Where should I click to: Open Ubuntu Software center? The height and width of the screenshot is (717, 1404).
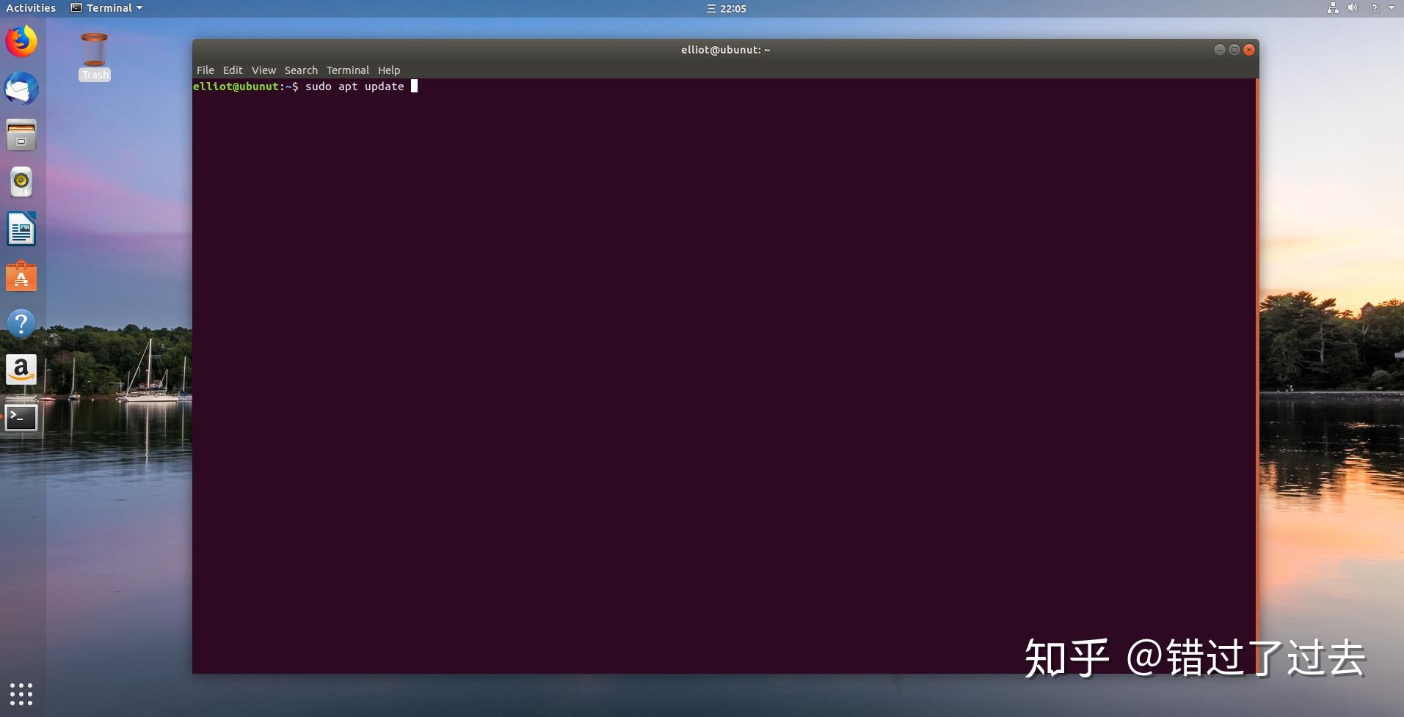21,276
